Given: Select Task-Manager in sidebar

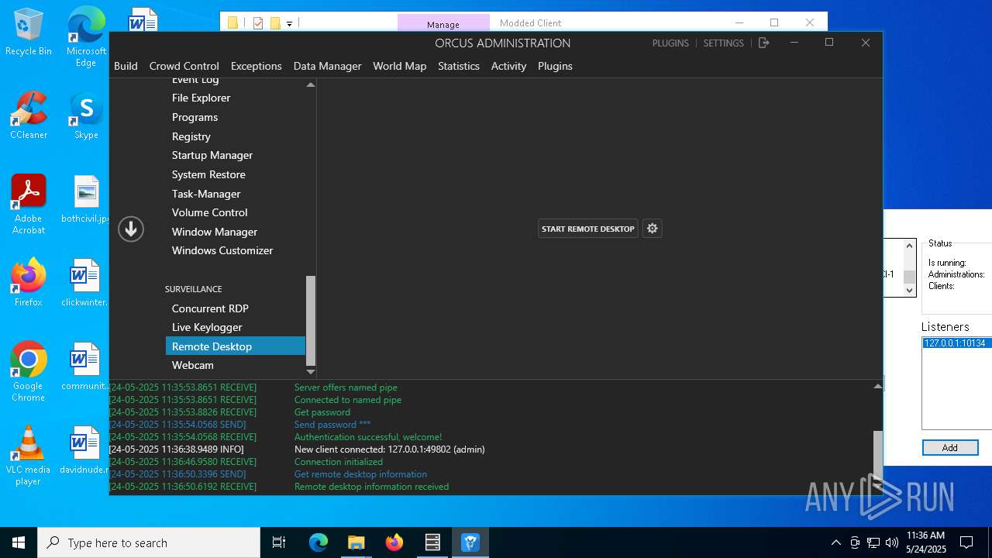Looking at the screenshot, I should pyautogui.click(x=236, y=194).
